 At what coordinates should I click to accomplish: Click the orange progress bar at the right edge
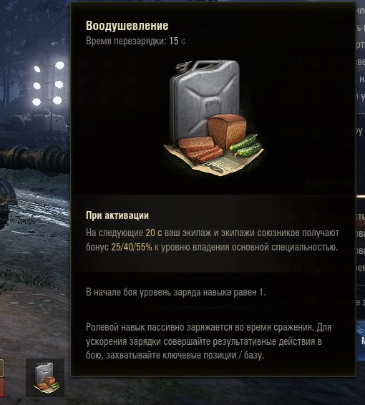pos(361,197)
